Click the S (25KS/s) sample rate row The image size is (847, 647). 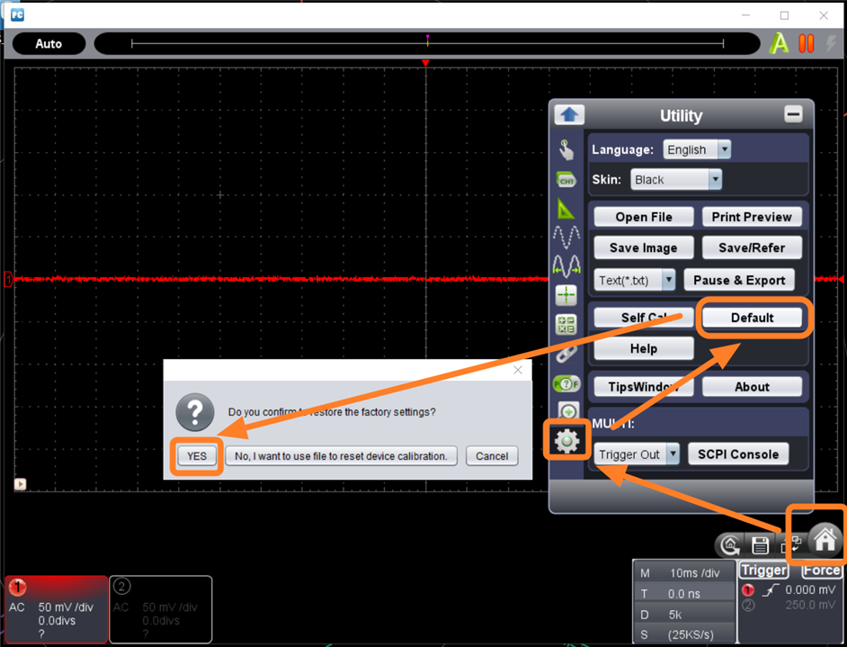pyautogui.click(x=684, y=634)
